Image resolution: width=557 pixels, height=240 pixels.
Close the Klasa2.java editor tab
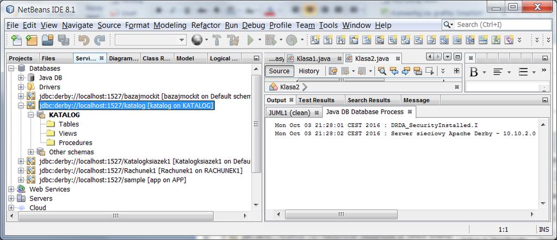point(398,59)
